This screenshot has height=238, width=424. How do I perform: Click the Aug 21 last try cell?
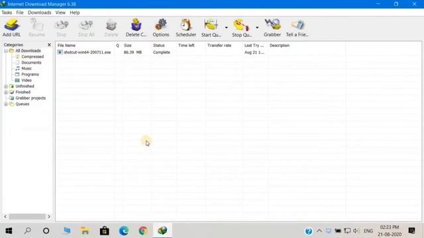click(254, 52)
